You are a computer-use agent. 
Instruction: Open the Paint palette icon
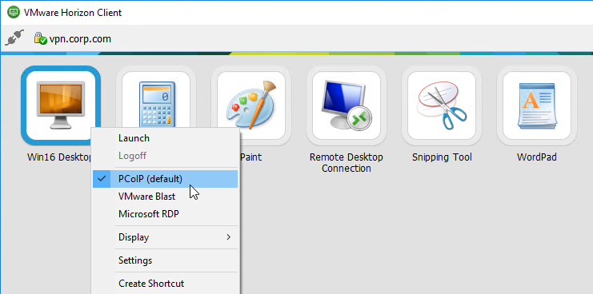[x=251, y=105]
